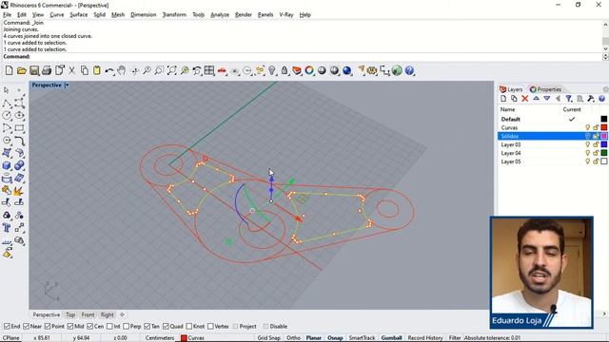The height and width of the screenshot is (342, 609).
Task: Click the Cut scissors icon
Action: click(x=72, y=70)
